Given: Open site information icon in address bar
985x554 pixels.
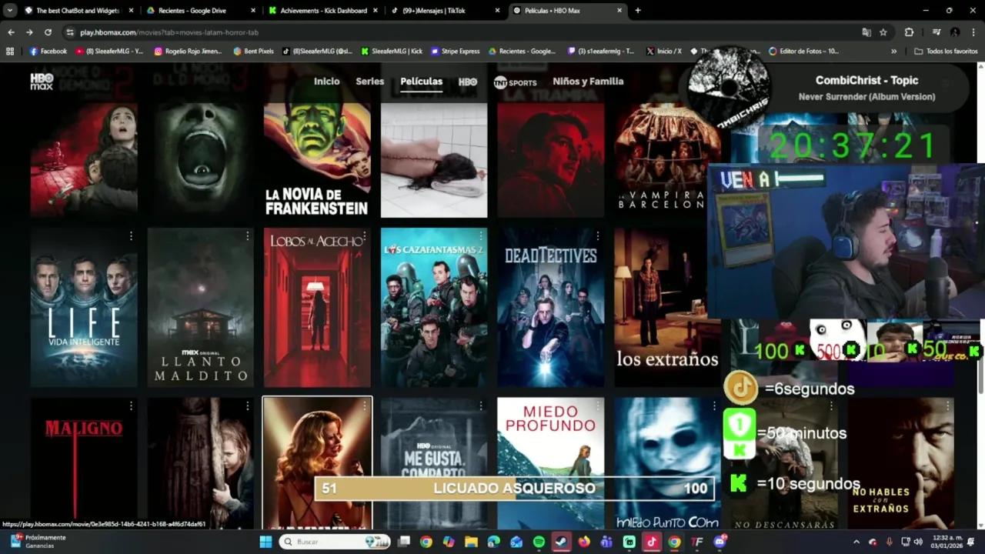Looking at the screenshot, I should [70, 32].
